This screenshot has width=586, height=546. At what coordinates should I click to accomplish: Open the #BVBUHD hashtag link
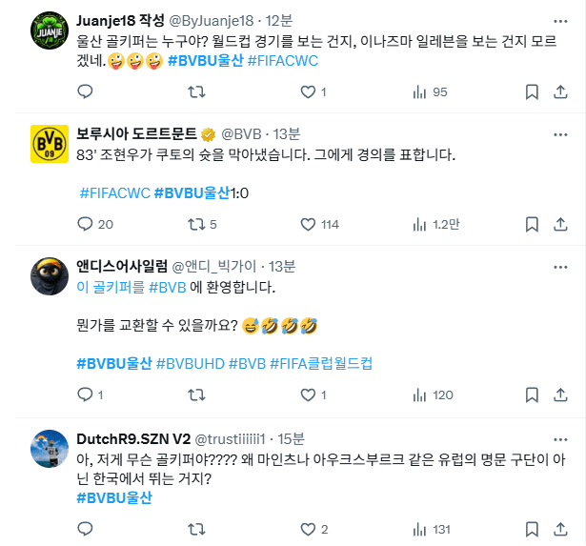point(191,363)
